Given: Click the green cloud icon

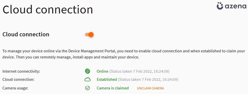Looking at the screenshot, I should click(87, 80).
